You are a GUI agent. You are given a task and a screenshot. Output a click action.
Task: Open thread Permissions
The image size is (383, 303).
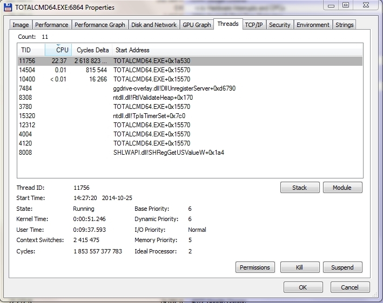click(x=255, y=267)
